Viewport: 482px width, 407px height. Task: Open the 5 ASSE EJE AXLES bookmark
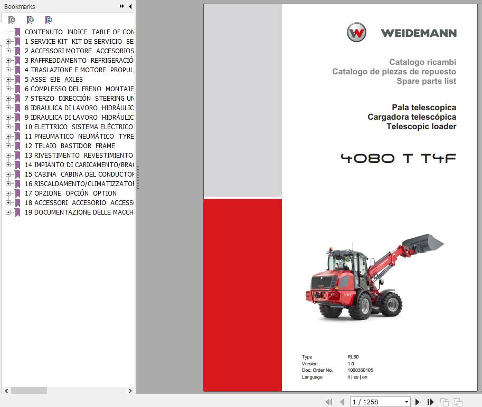(54, 80)
